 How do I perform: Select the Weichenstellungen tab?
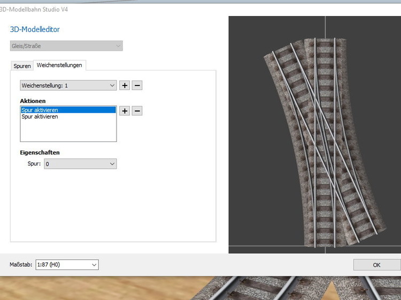(x=59, y=65)
